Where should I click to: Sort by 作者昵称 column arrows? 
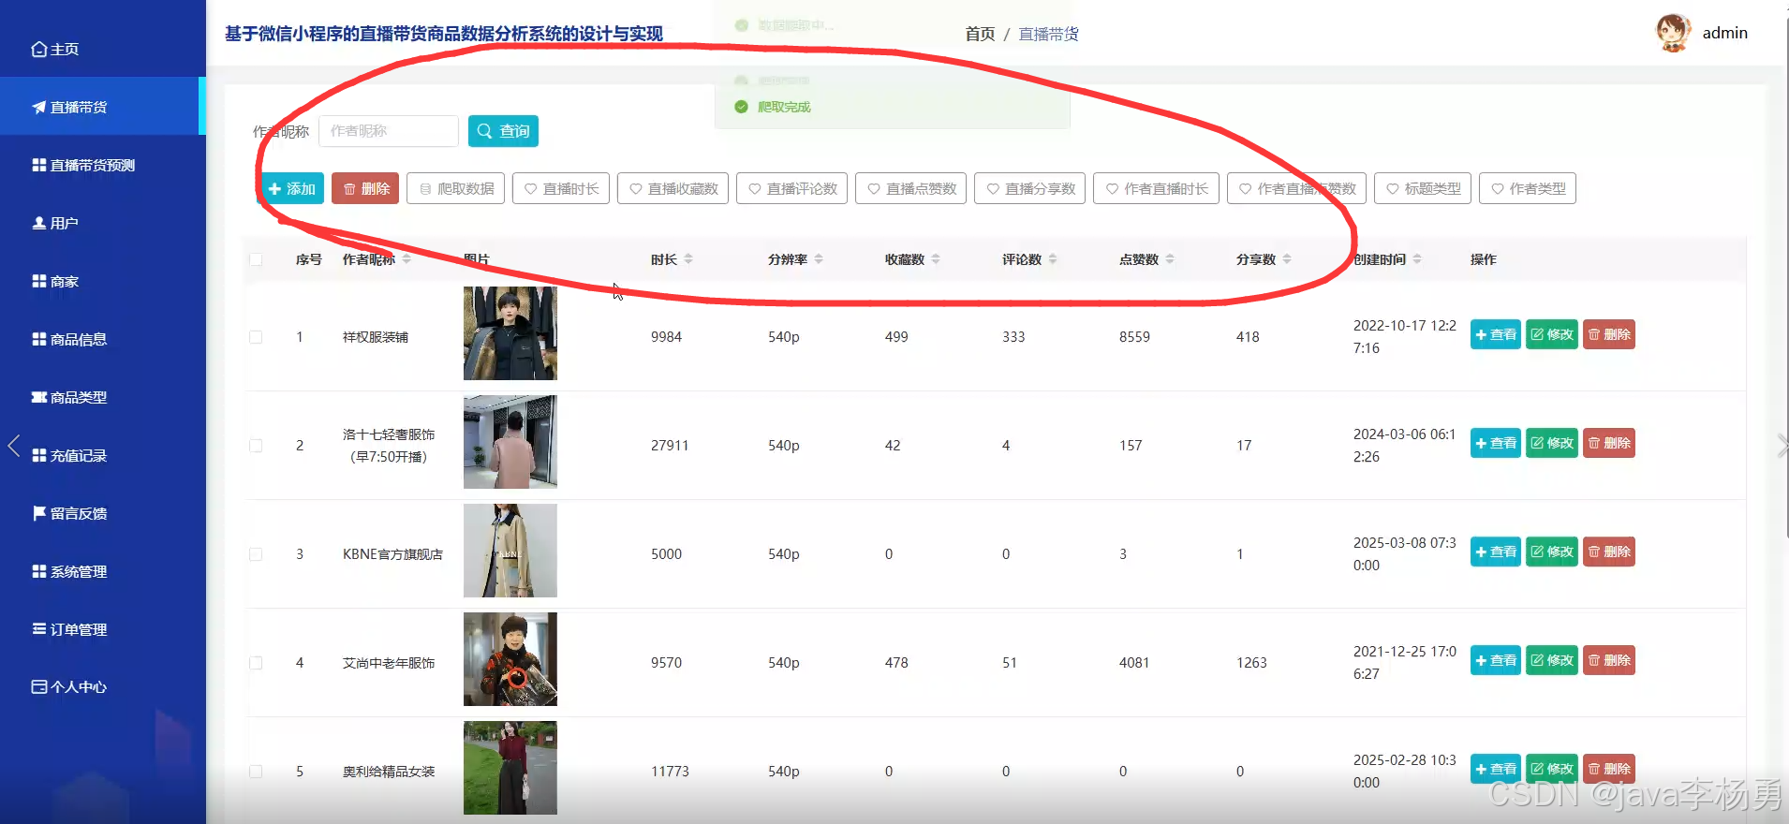[x=407, y=259]
